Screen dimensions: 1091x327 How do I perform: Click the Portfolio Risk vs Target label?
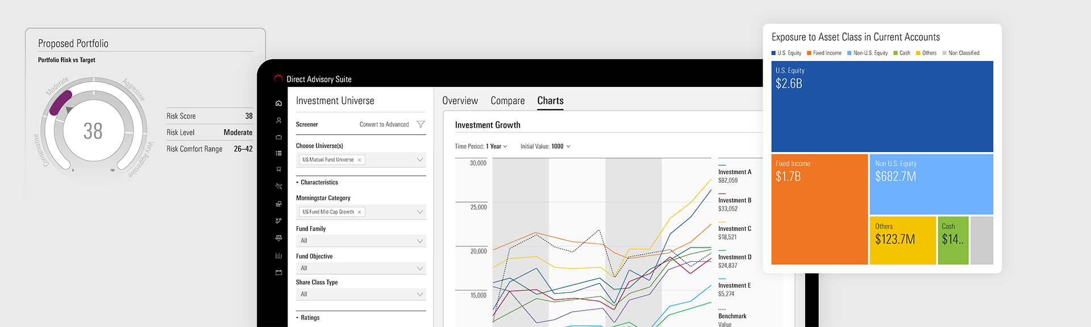click(x=66, y=60)
